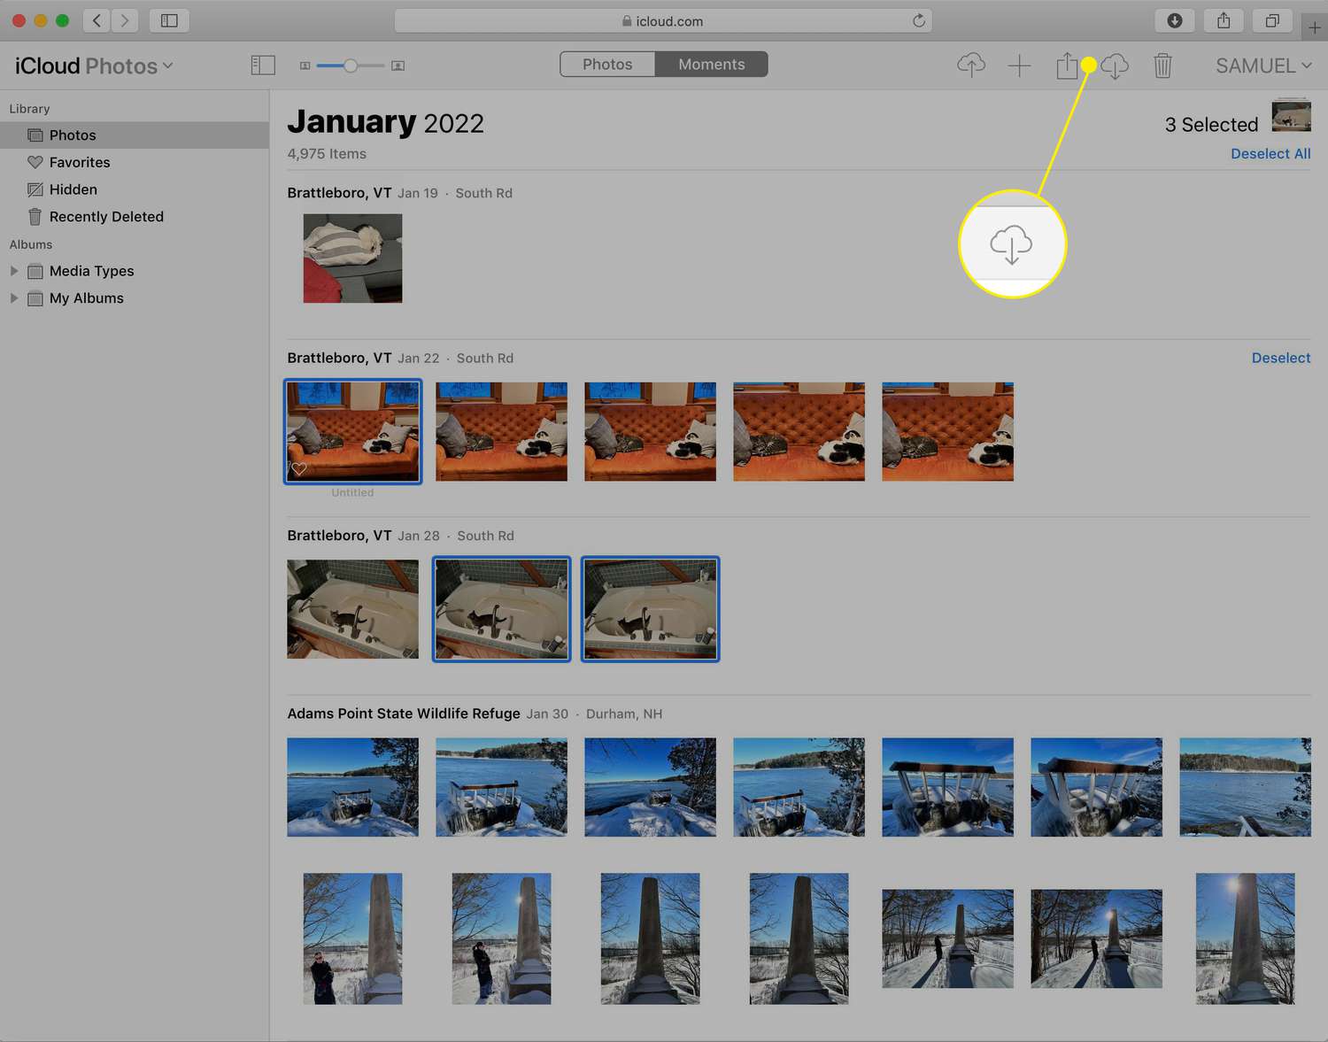Image resolution: width=1328 pixels, height=1042 pixels.
Task: Click the plus icon to add to album
Action: pos(1019,66)
